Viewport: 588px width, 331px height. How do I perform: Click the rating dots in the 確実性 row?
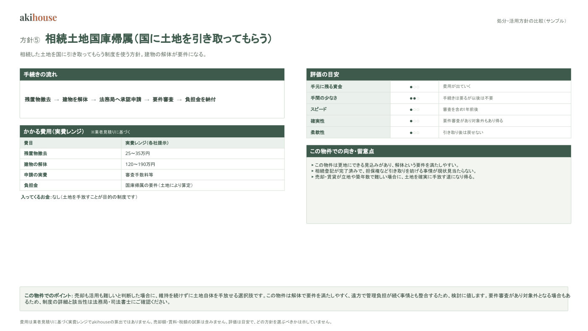click(x=415, y=121)
